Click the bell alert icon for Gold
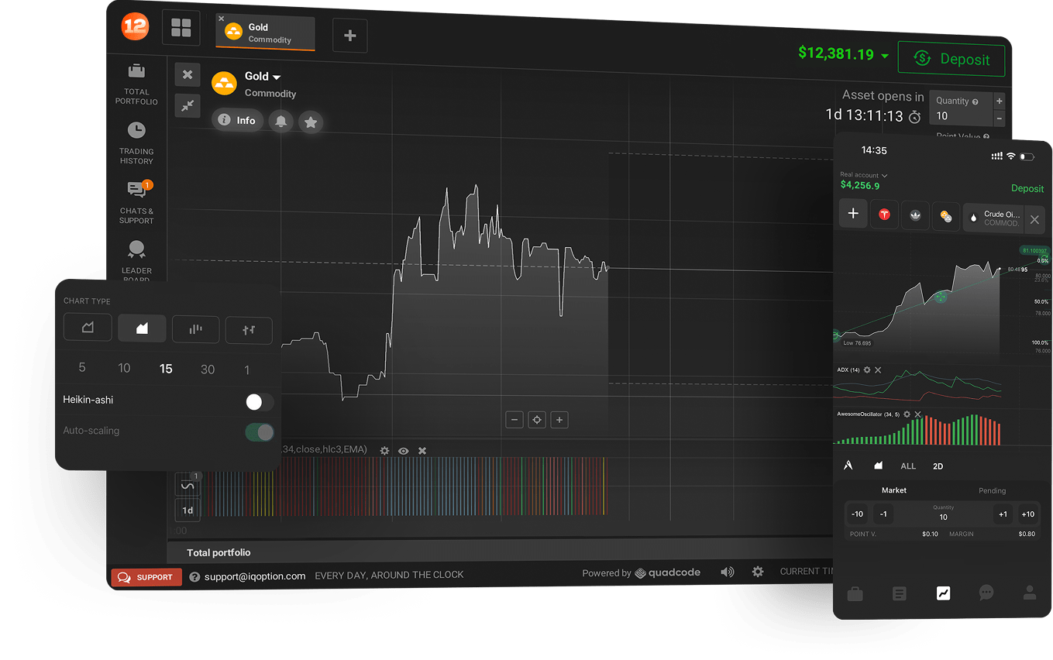 point(280,121)
